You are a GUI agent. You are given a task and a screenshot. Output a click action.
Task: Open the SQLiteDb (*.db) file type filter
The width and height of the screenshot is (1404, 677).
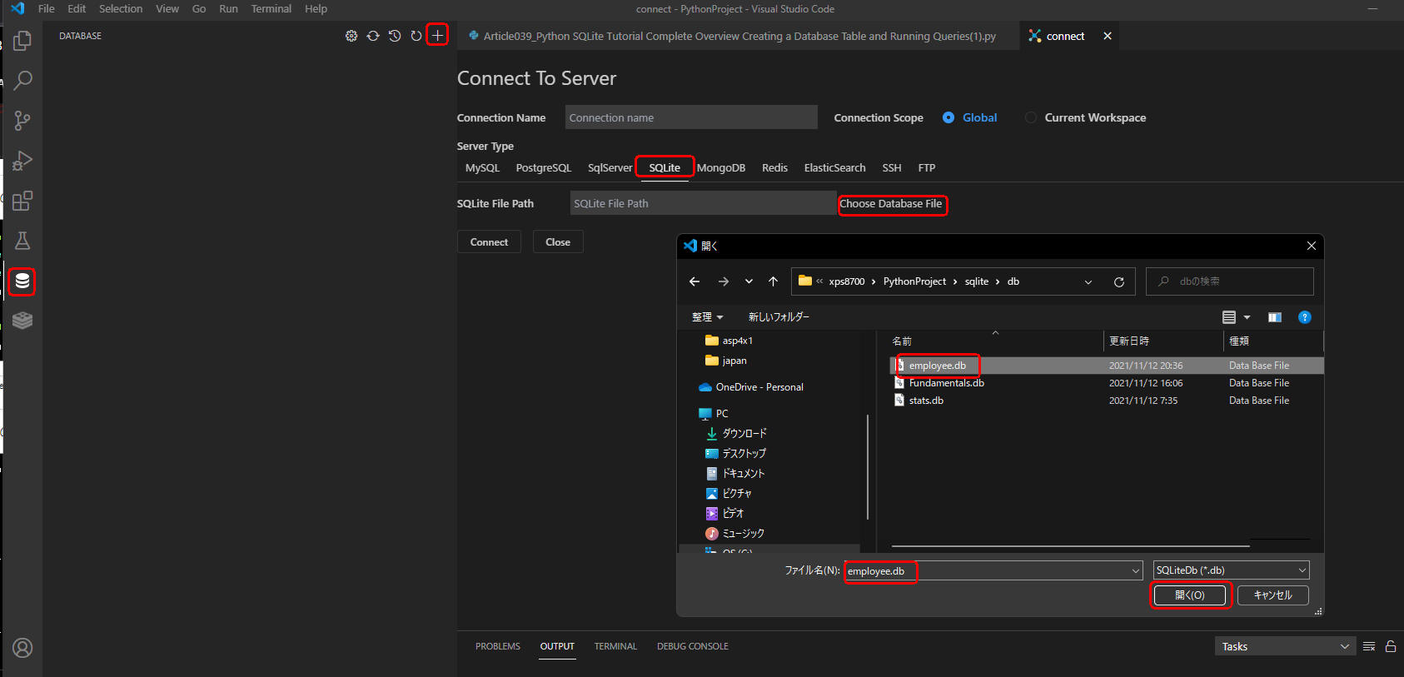[x=1231, y=570]
